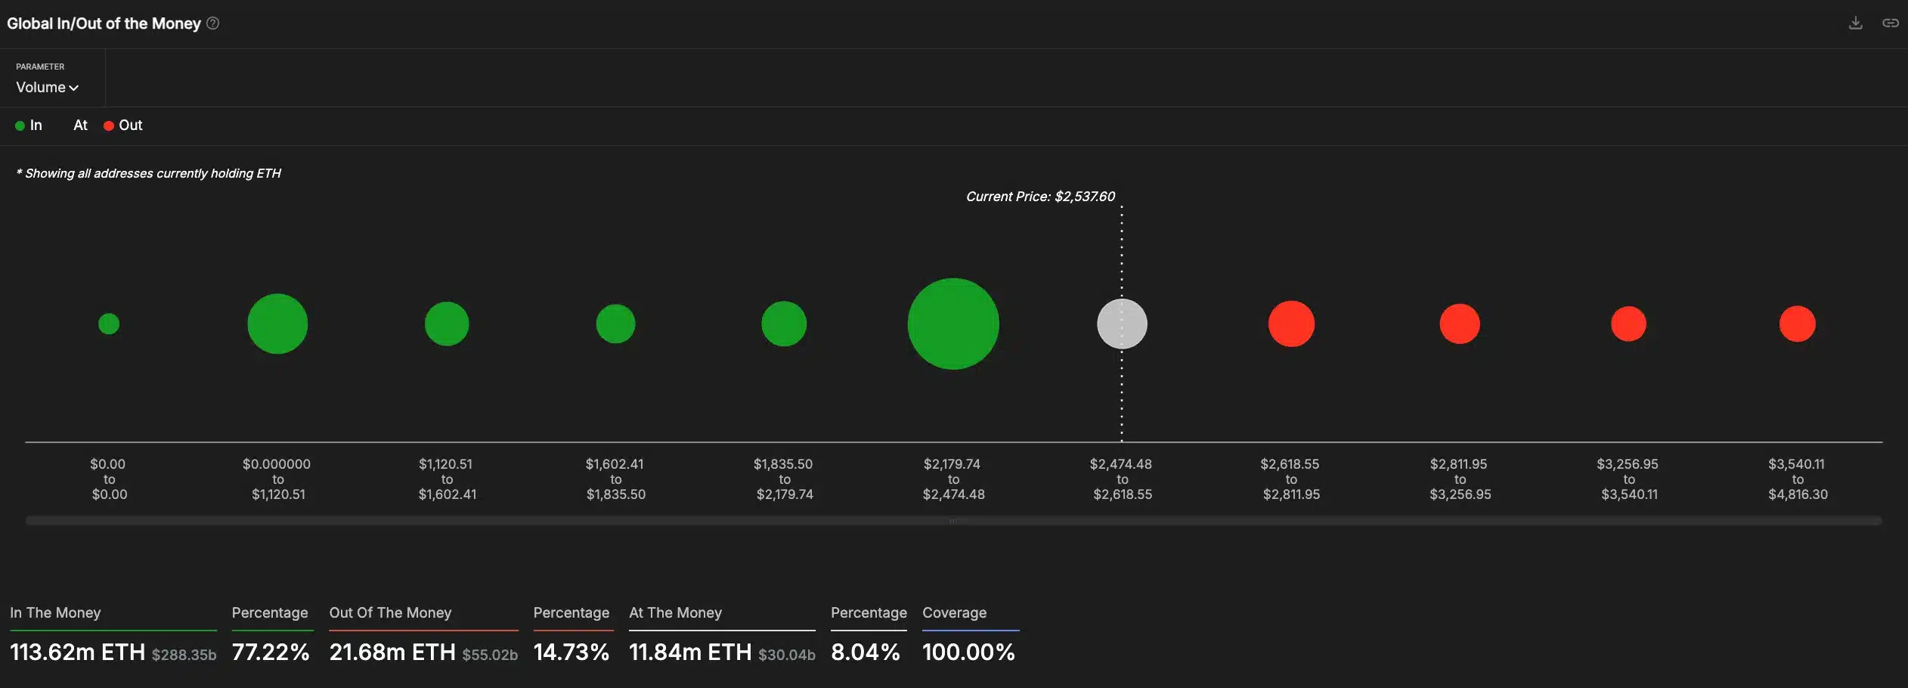Image resolution: width=1908 pixels, height=688 pixels.
Task: Toggle the green In legend item
Action: coord(29,126)
